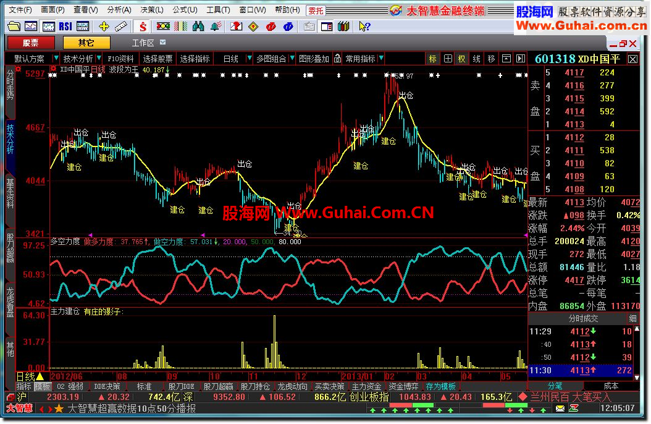Click the red circular phi icon

[271, 27]
